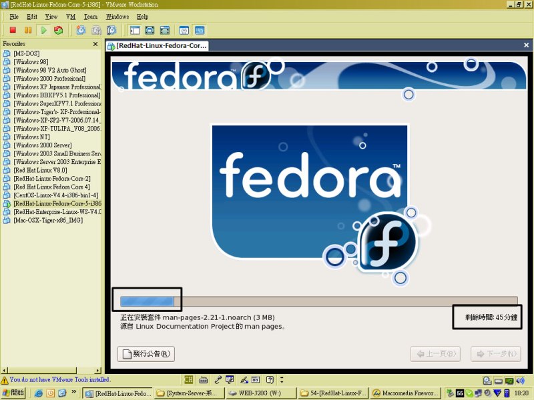Switch to Macromedia Fireworks taskbar button
The image size is (534, 400).
(406, 393)
